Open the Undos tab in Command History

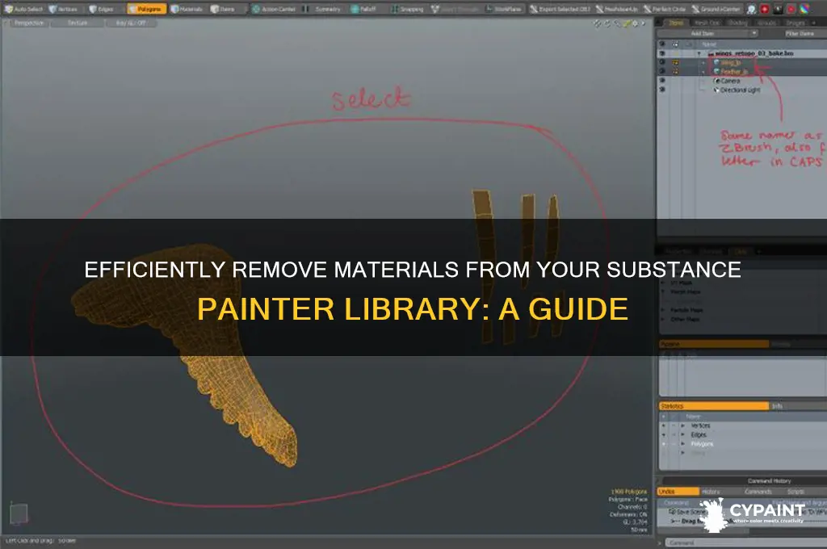pyautogui.click(x=678, y=491)
